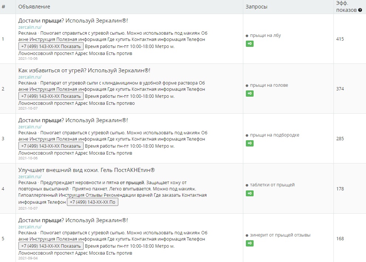Show phone number in ПостАКНЕтин ad
366x262 pixels.
tap(92, 202)
